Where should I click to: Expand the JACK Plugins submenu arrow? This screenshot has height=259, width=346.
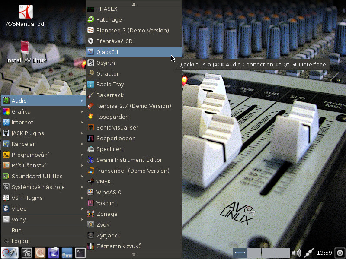coord(82,133)
